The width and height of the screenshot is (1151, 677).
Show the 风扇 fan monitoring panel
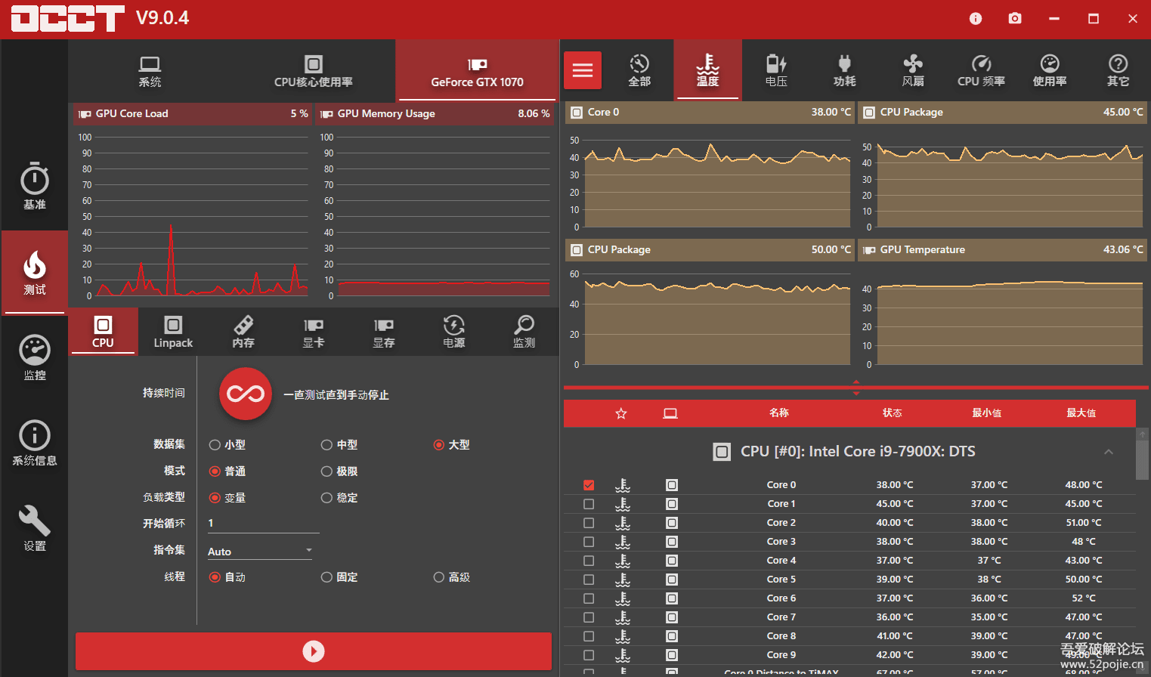[x=912, y=70]
